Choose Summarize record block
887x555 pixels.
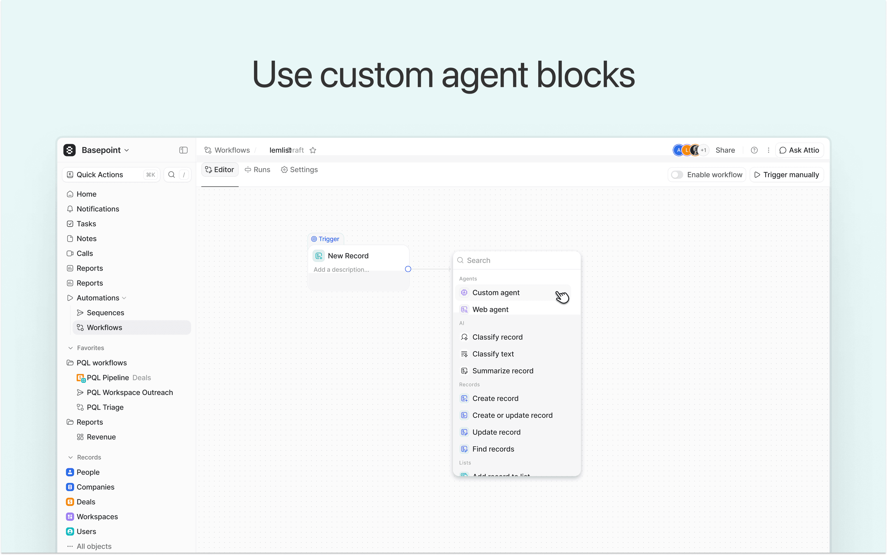[x=513, y=371]
